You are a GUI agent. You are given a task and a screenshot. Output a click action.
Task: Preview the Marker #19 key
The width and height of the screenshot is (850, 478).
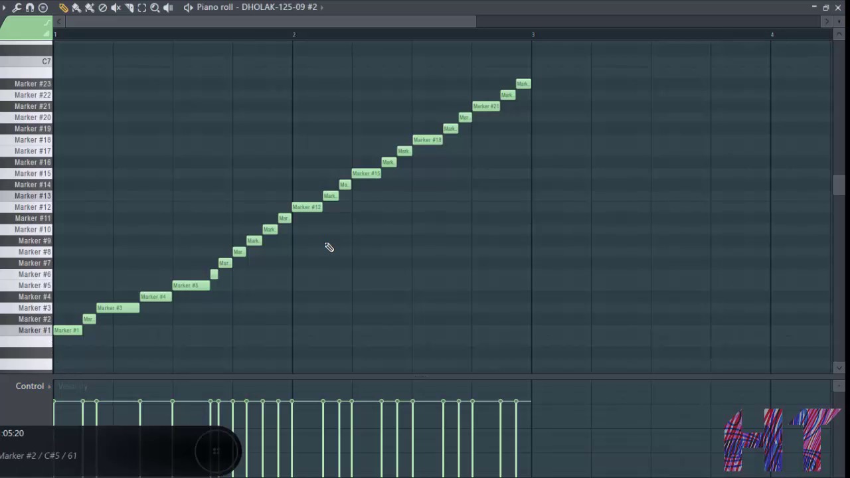click(x=26, y=129)
